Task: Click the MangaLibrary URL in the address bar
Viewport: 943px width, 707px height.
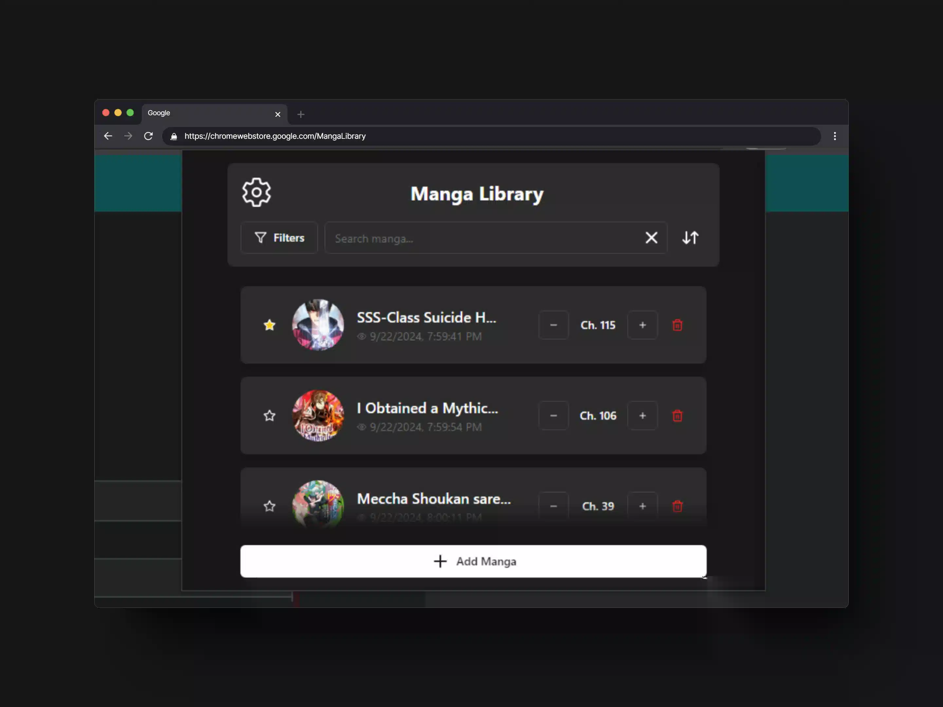Action: click(275, 136)
